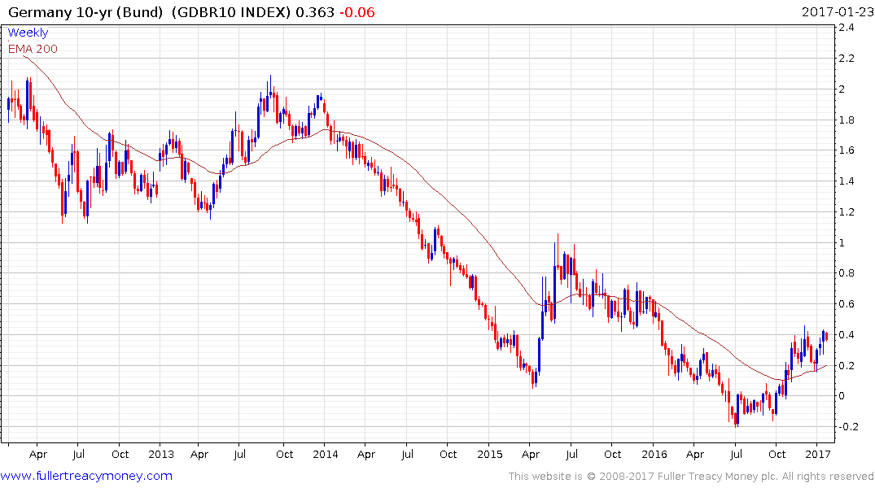Click the 0.8 y-axis label
875x488 pixels.
point(846,272)
